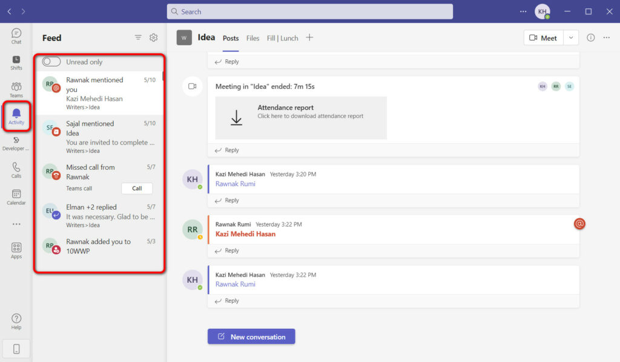Viewport: 620px width, 362px height.
Task: Click SE participant avatar on meeting post
Action: click(569, 86)
